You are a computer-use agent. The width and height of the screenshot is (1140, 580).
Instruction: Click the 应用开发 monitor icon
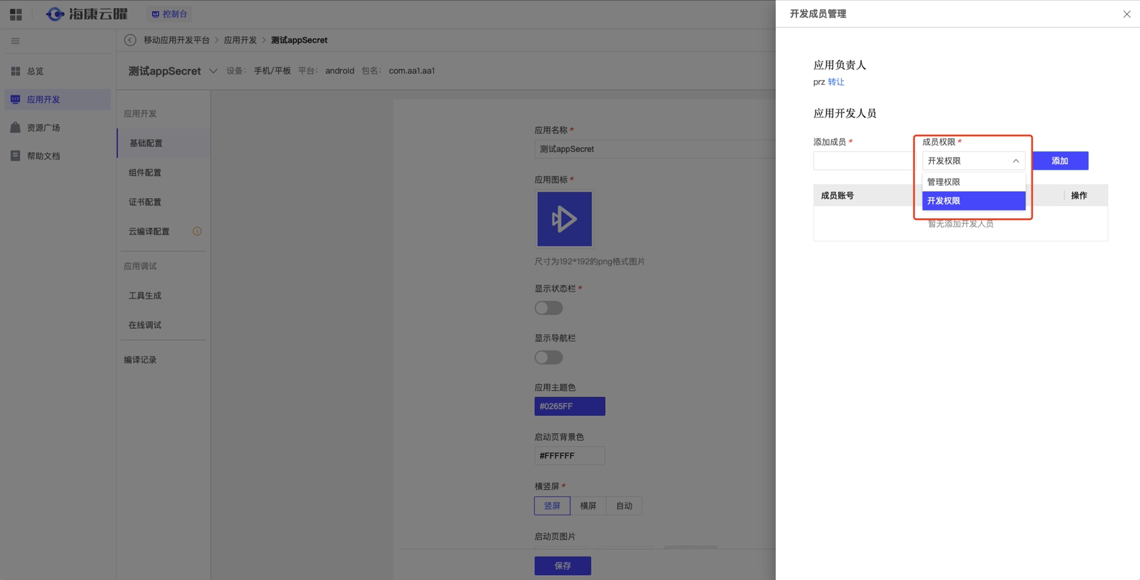[x=15, y=100]
